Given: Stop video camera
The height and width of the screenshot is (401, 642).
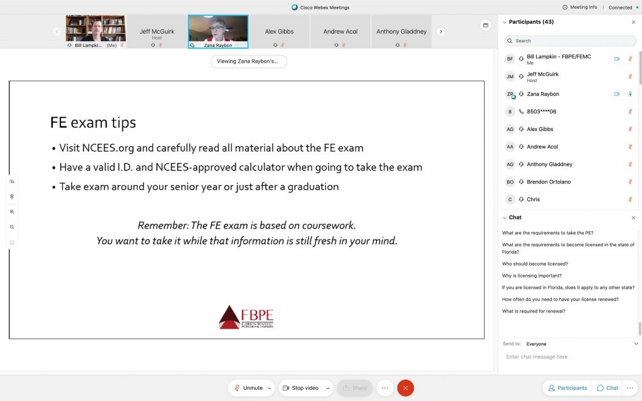Looking at the screenshot, I should 300,388.
